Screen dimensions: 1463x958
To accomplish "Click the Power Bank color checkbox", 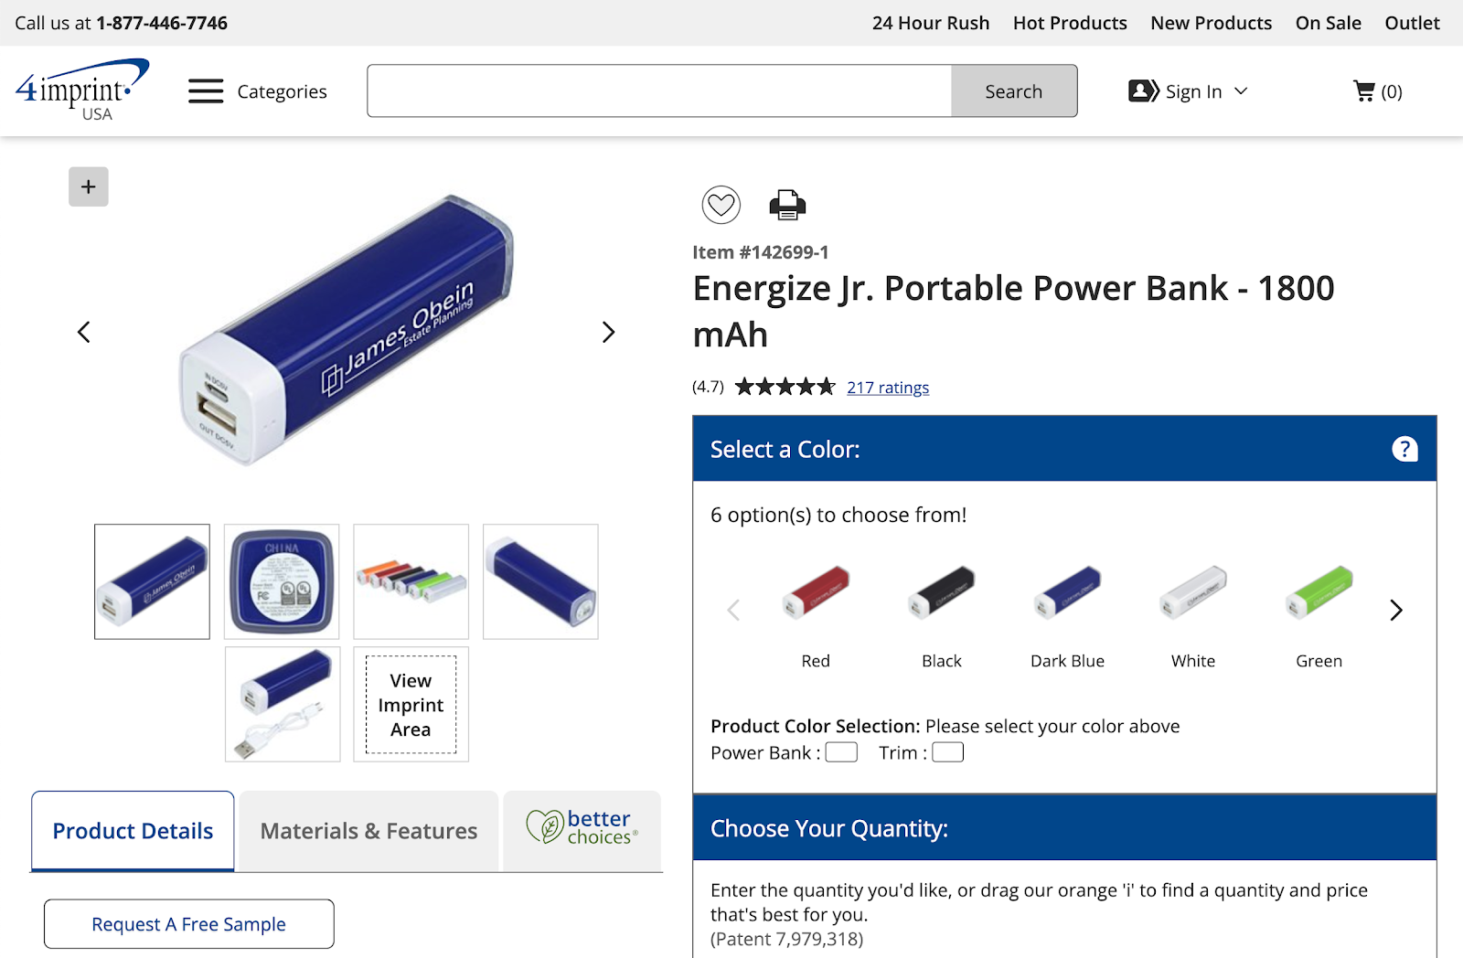I will 841,751.
